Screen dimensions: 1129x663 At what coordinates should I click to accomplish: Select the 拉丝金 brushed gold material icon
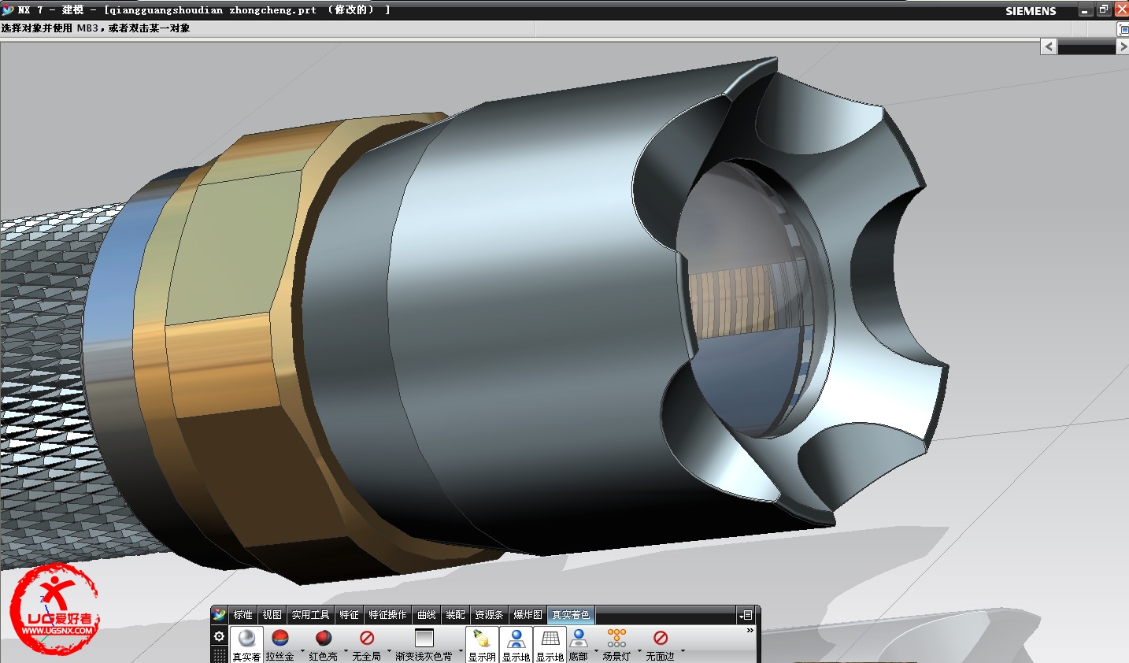[x=279, y=638]
